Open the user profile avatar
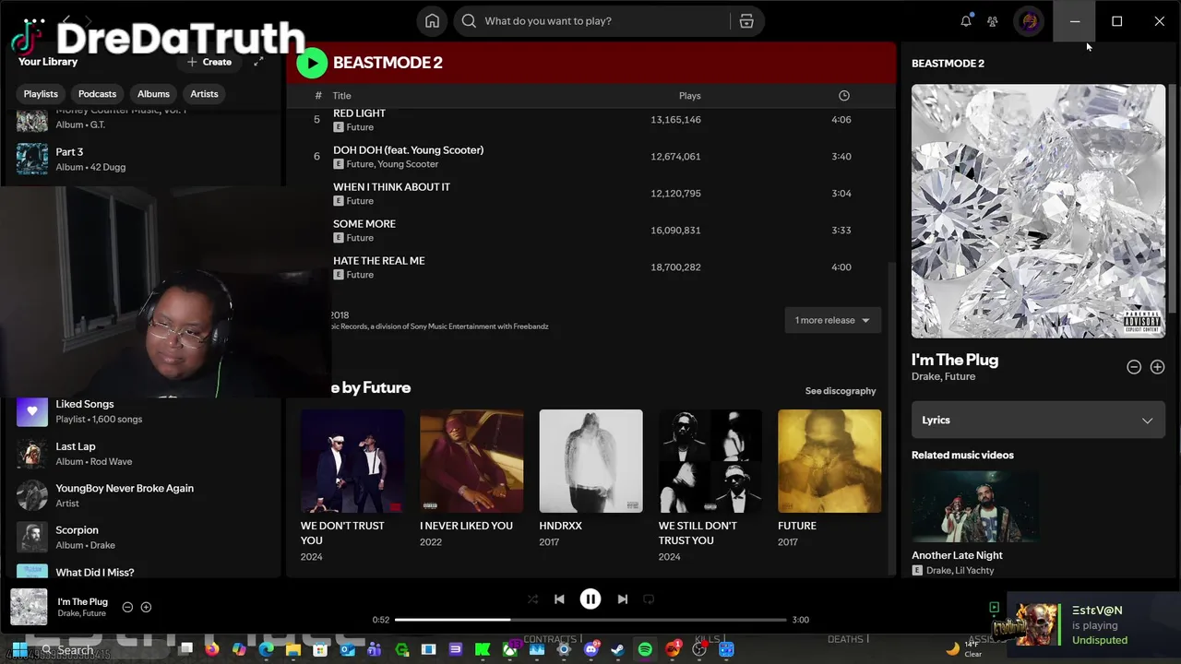This screenshot has width=1181, height=664. tap(1029, 20)
